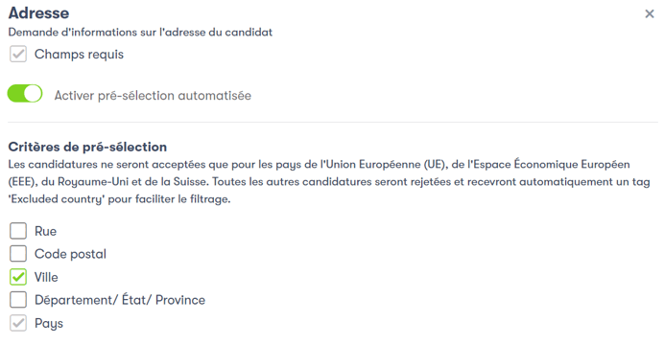The image size is (664, 345).
Task: Select the Rue label text
Action: [x=45, y=231]
